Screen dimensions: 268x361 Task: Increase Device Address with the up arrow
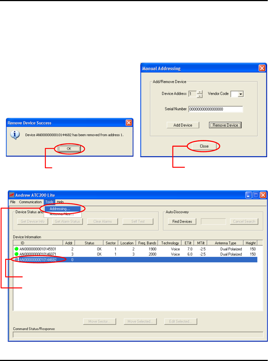pyautogui.click(x=200, y=92)
